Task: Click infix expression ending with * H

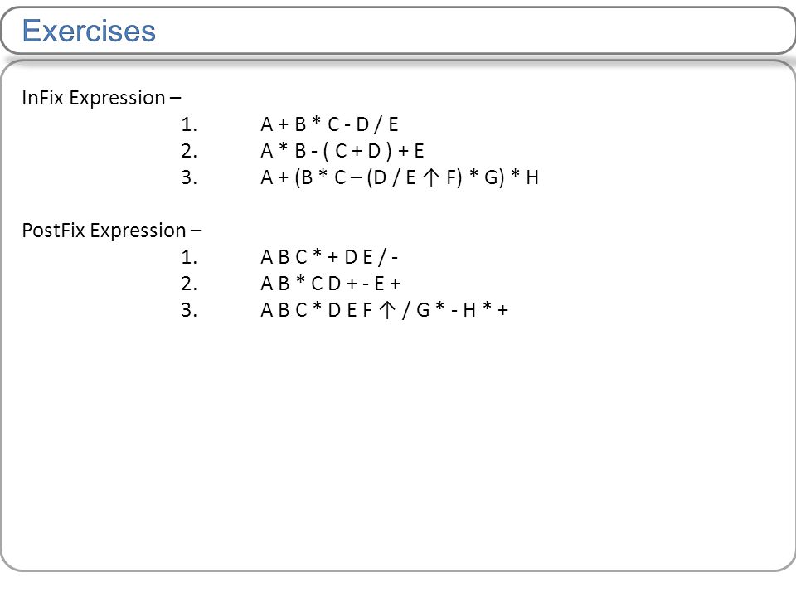Action: tap(400, 177)
